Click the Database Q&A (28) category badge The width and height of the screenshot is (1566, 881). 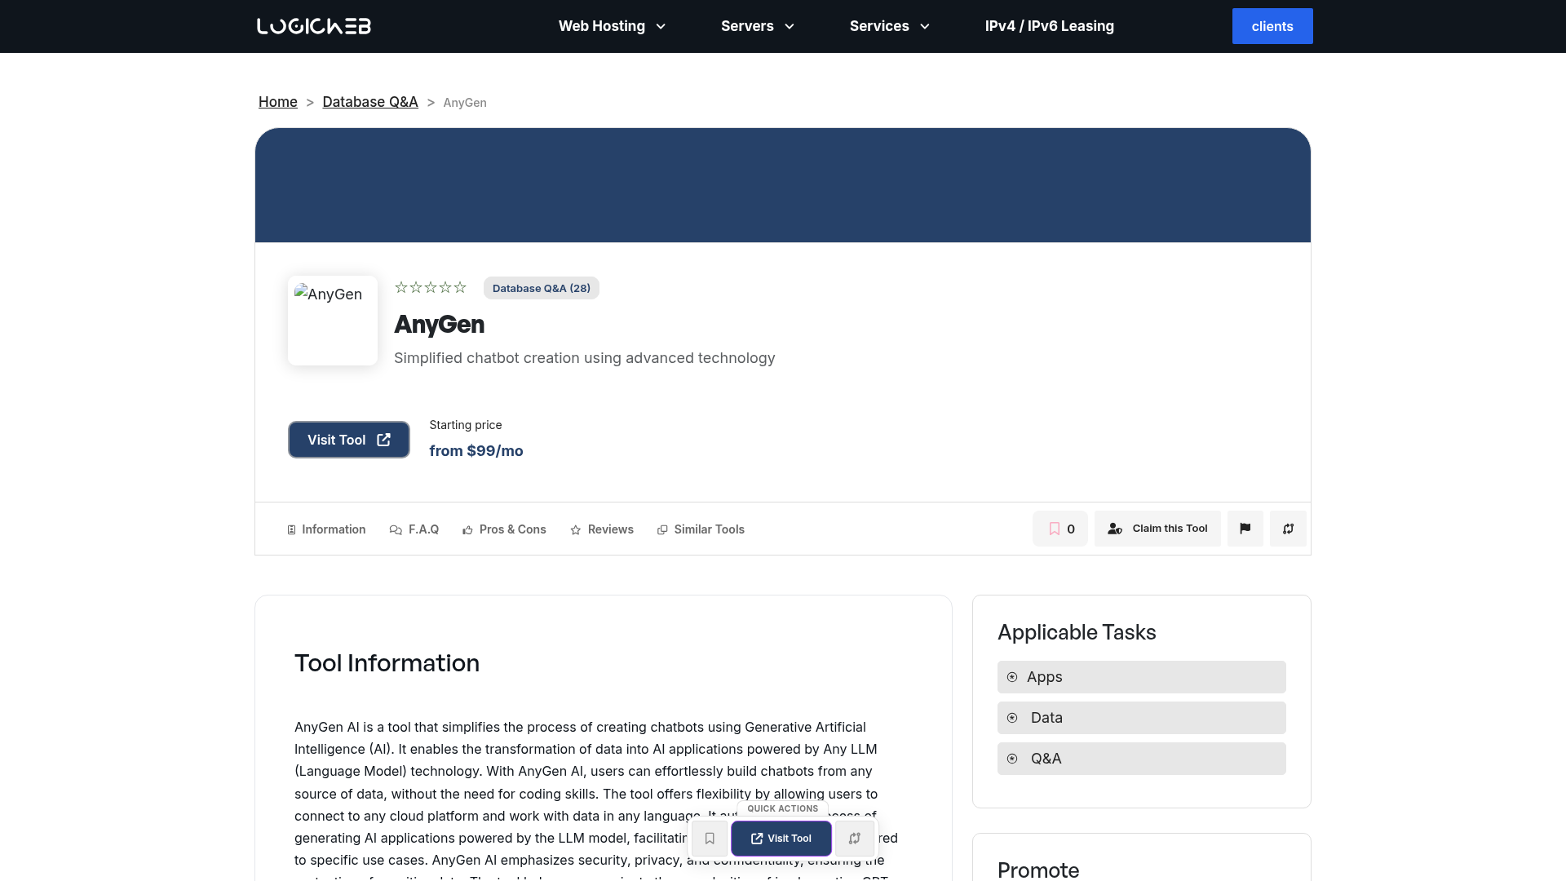(x=542, y=288)
